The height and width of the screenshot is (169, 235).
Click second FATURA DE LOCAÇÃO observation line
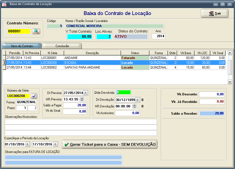[63, 163]
